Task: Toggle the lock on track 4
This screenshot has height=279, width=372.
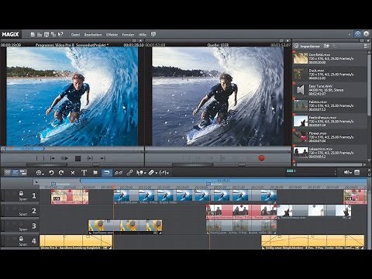Action: tap(21, 238)
